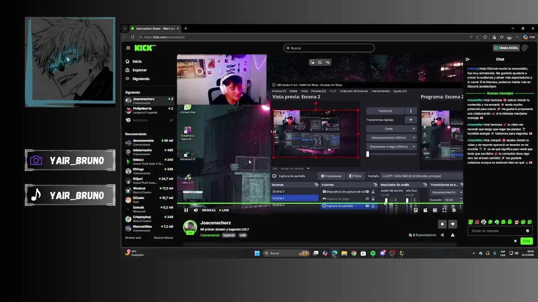Open OBS Herramientas menu

(381, 91)
